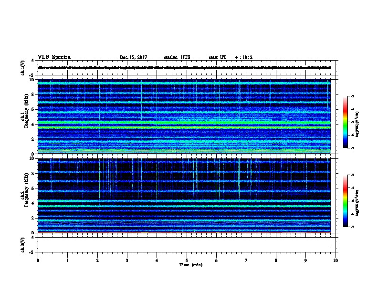Click the ch.2 colorbar log(PSD) label
The width and height of the screenshot is (378, 292).
(357, 203)
